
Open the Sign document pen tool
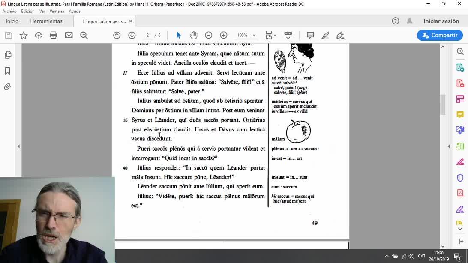pyautogui.click(x=340, y=35)
